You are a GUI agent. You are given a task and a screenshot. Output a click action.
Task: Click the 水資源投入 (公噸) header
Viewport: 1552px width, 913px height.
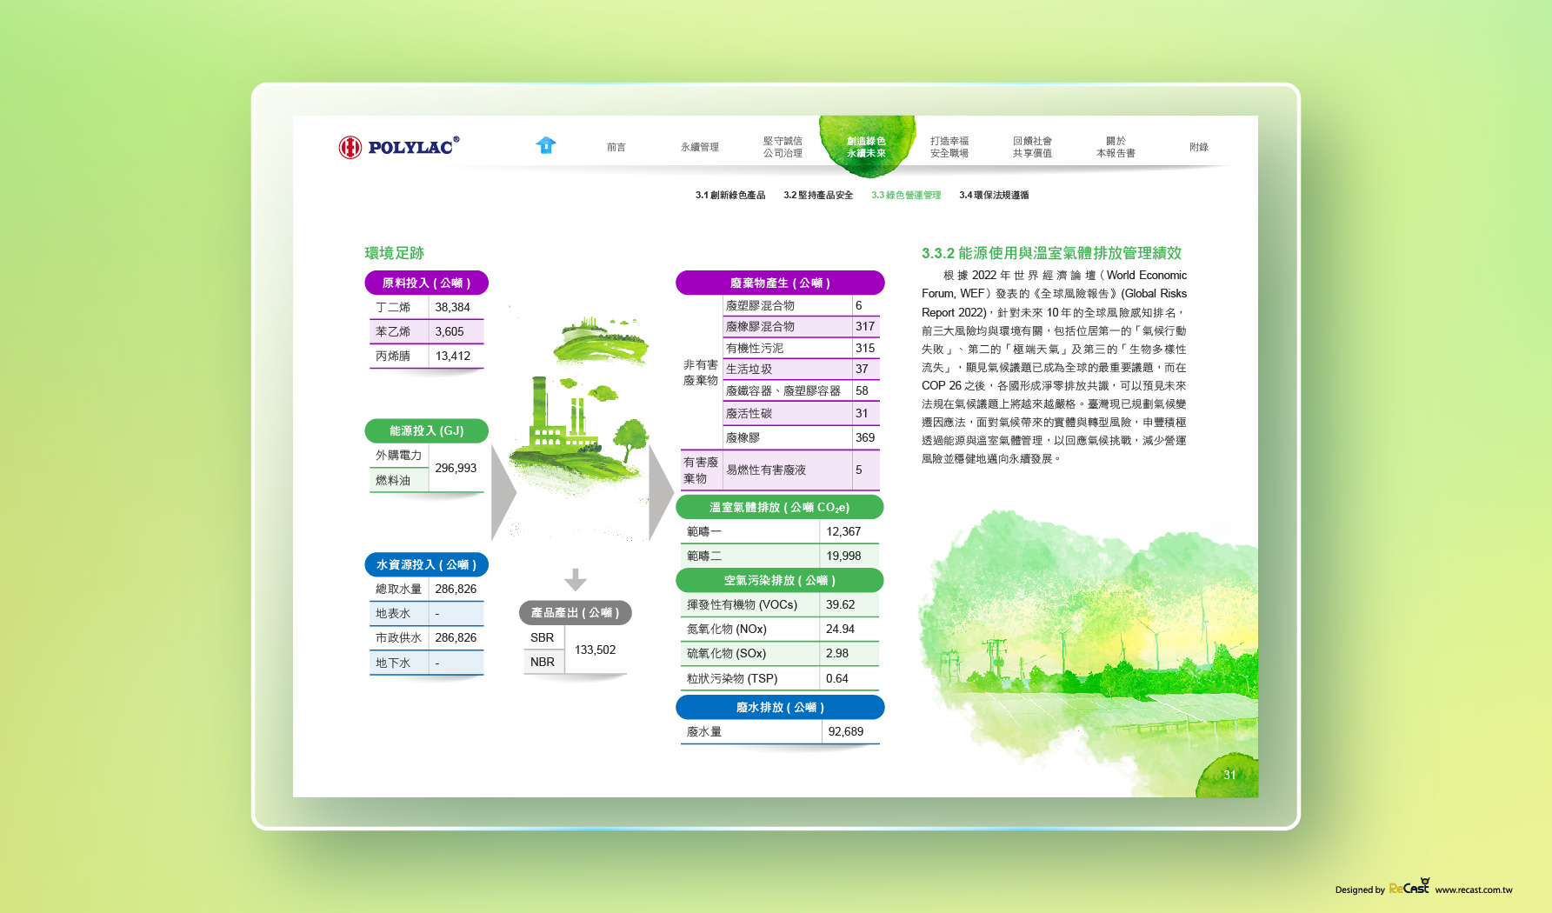[x=426, y=564]
